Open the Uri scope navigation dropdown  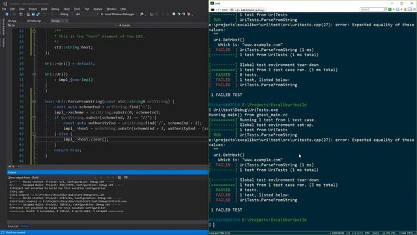point(63,25)
